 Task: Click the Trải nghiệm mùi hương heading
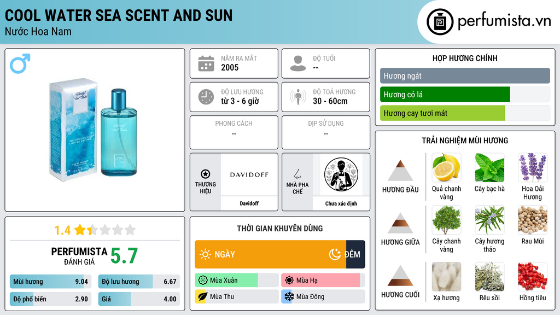(465, 141)
